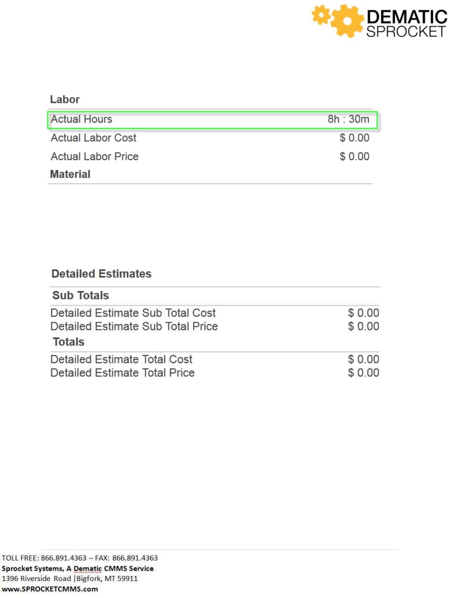Image resolution: width=450 pixels, height=598 pixels.
Task: Open the www.SPROCKETCMMS.com website link
Action: tap(50, 589)
